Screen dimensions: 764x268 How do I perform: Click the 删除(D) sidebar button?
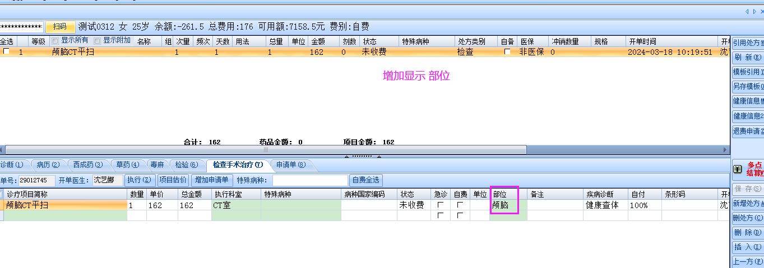click(748, 233)
